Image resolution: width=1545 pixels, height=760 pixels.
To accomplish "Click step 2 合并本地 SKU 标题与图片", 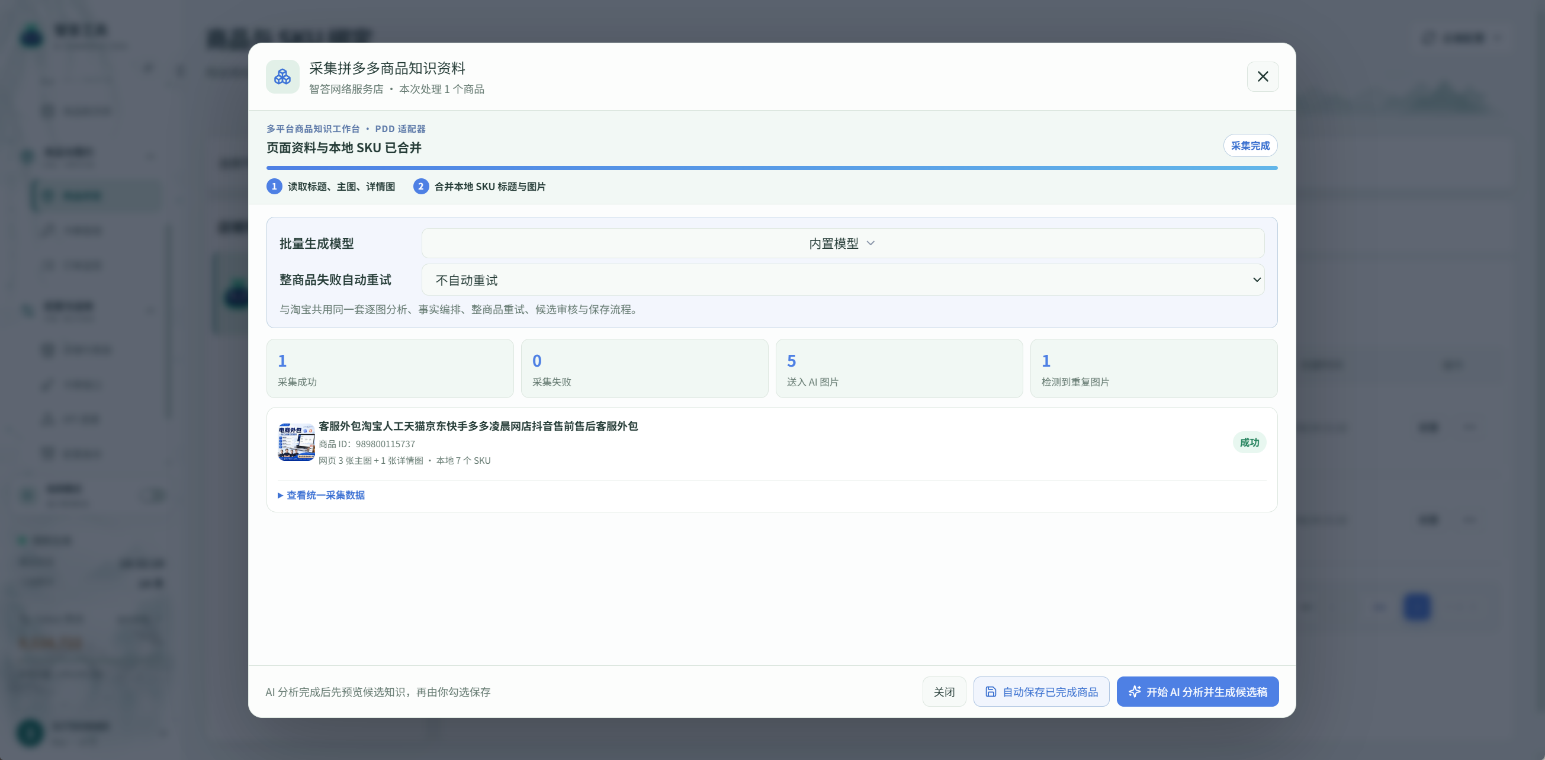I will tap(480, 187).
